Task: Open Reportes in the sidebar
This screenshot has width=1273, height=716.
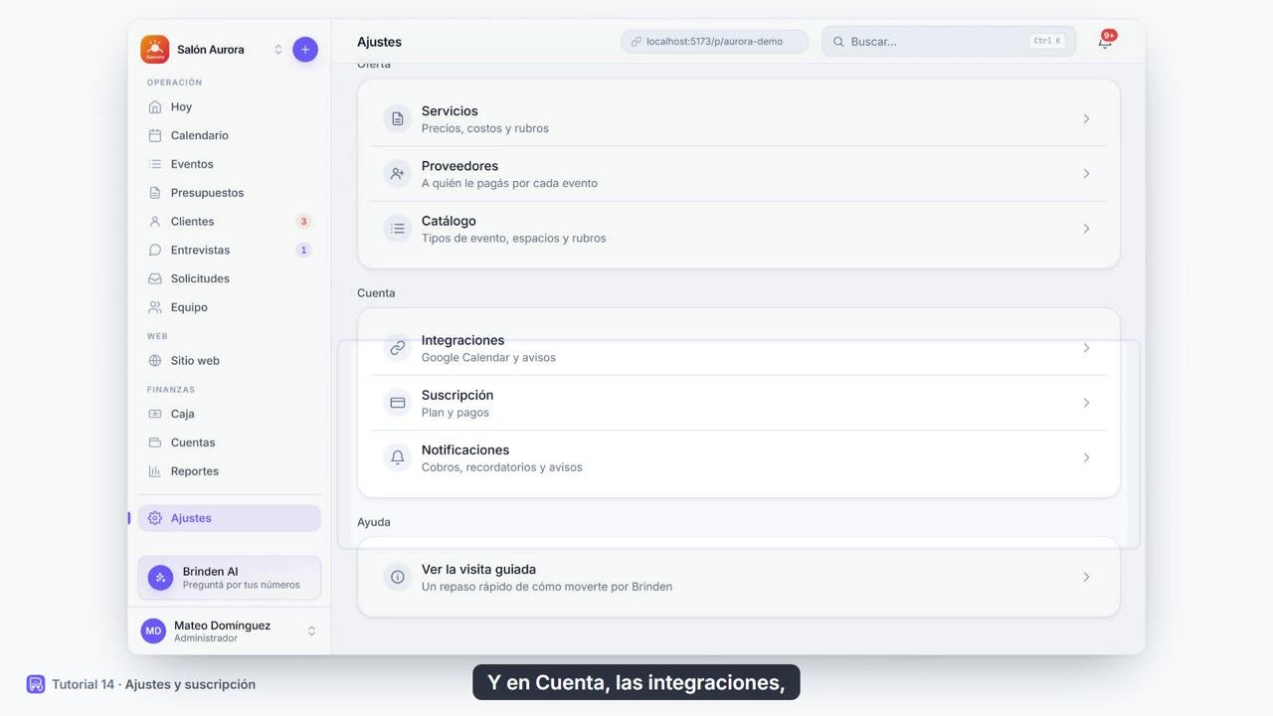Action: pyautogui.click(x=229, y=471)
